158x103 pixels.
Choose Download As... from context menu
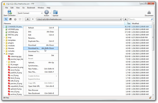[41, 48]
